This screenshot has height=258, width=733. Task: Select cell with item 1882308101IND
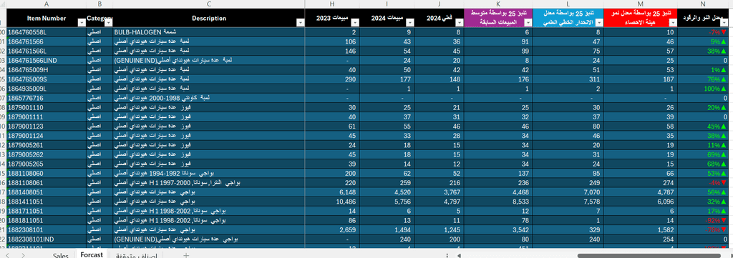click(46, 239)
